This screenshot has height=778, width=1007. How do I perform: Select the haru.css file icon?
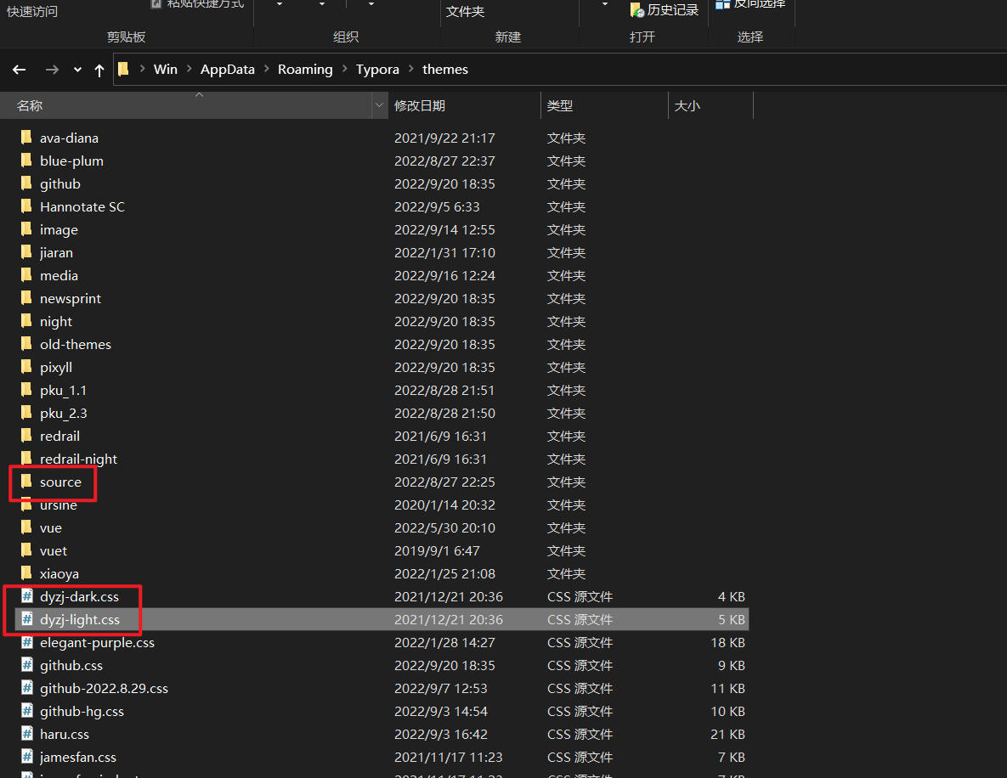click(x=27, y=734)
